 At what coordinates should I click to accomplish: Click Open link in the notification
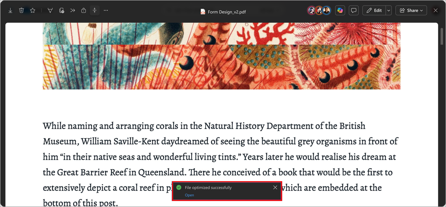[189, 195]
